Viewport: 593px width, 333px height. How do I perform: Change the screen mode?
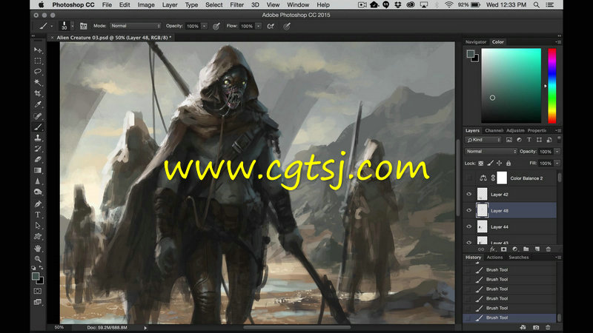(38, 302)
